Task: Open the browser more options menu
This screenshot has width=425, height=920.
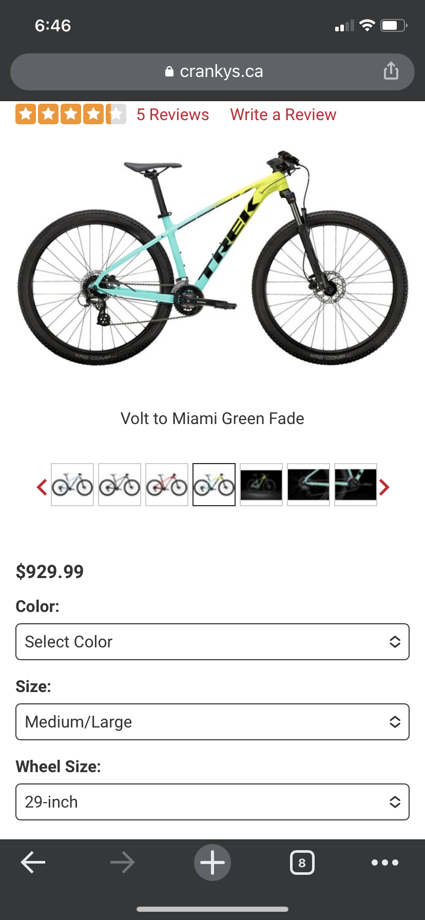Action: point(385,862)
